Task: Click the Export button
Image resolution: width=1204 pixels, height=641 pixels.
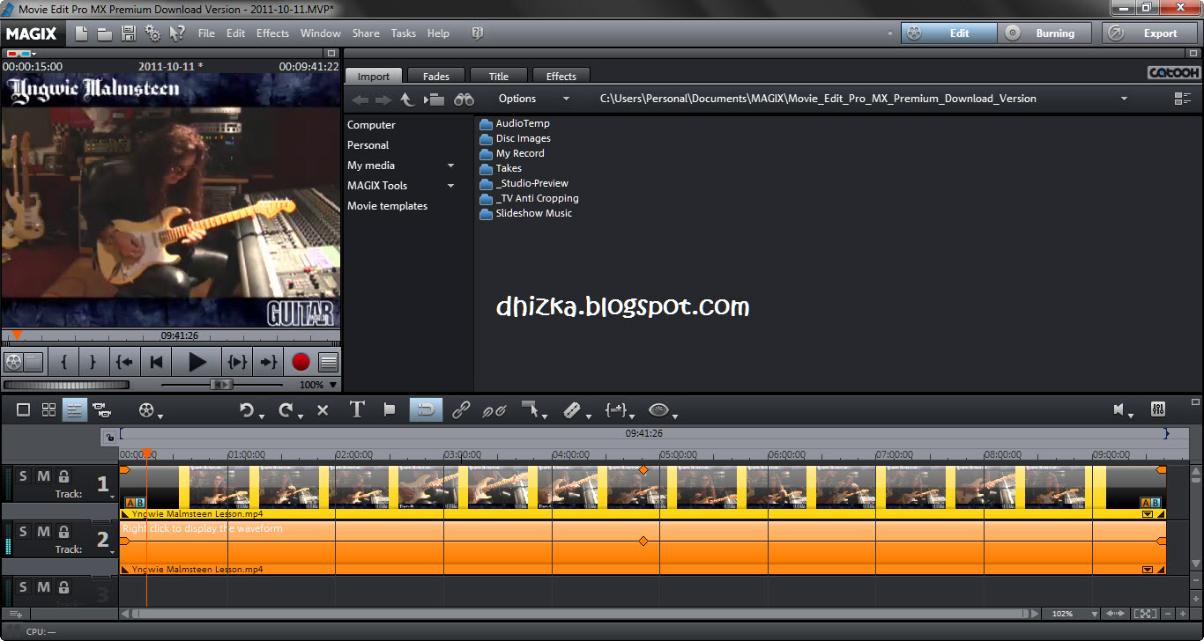Action: (1148, 33)
